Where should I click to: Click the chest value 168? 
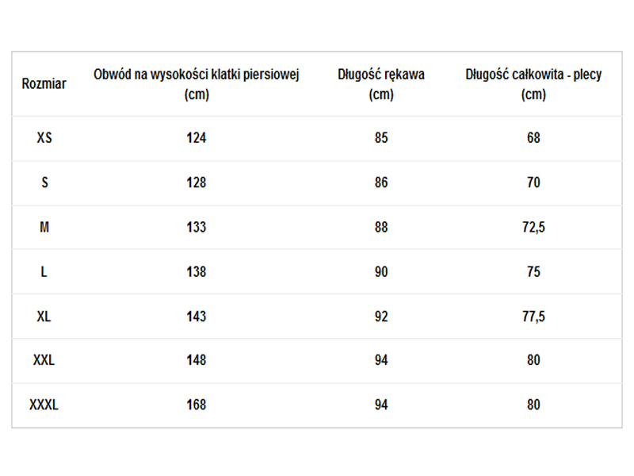point(196,405)
